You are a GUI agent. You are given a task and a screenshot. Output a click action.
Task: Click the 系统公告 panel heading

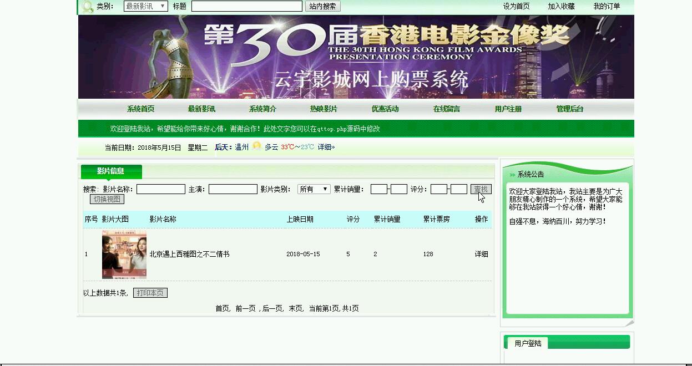click(531, 174)
